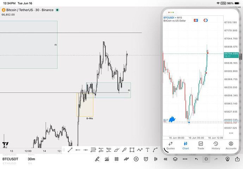Open the History tab
Image resolution: width=243 pixels, height=169 pixels.
click(216, 146)
